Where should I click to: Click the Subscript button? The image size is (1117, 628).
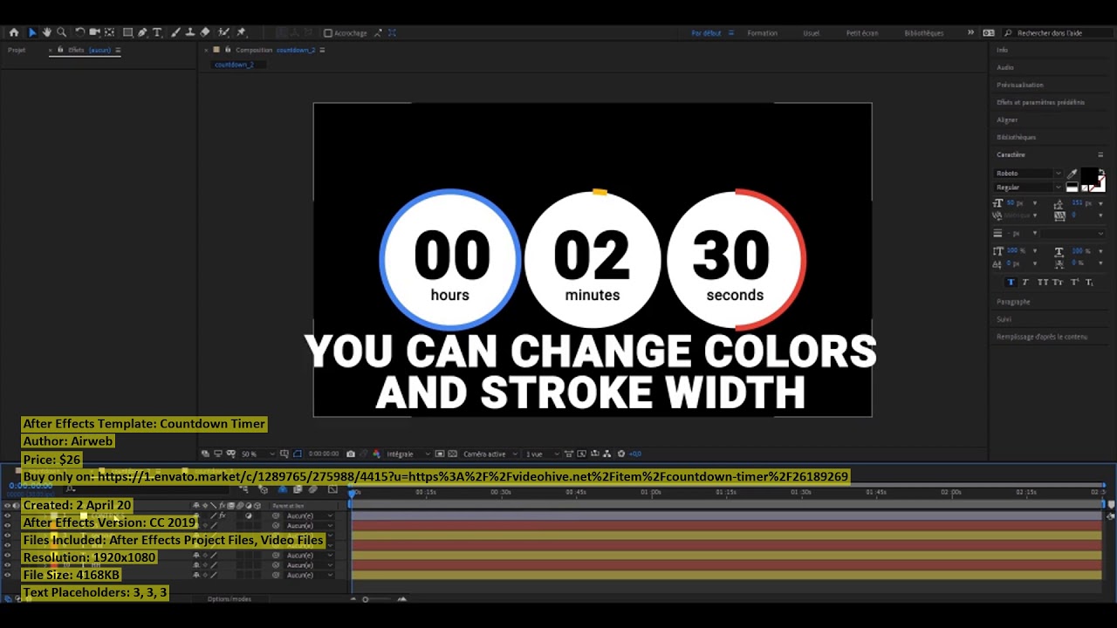click(1089, 282)
